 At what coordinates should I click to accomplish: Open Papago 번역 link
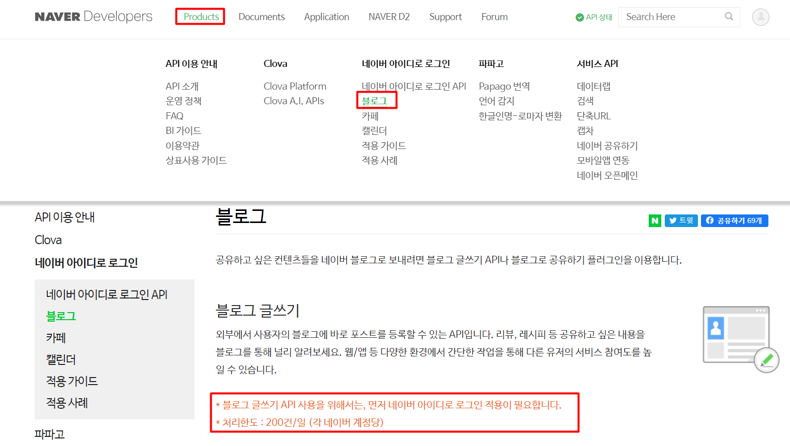[x=504, y=86]
